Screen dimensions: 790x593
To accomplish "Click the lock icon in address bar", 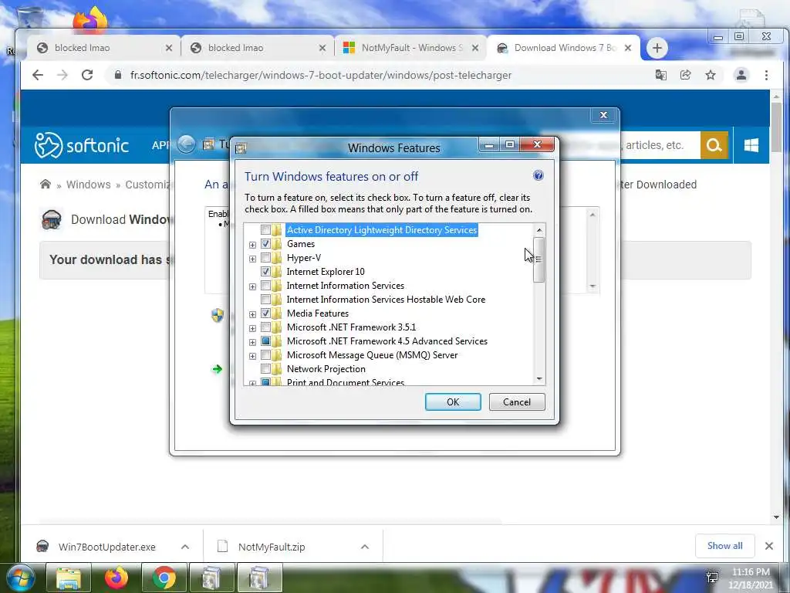I will coord(118,75).
